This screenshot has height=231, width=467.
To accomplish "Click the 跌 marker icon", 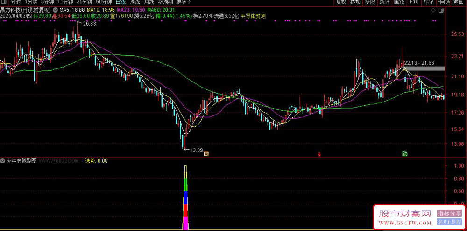I will point(405,154).
